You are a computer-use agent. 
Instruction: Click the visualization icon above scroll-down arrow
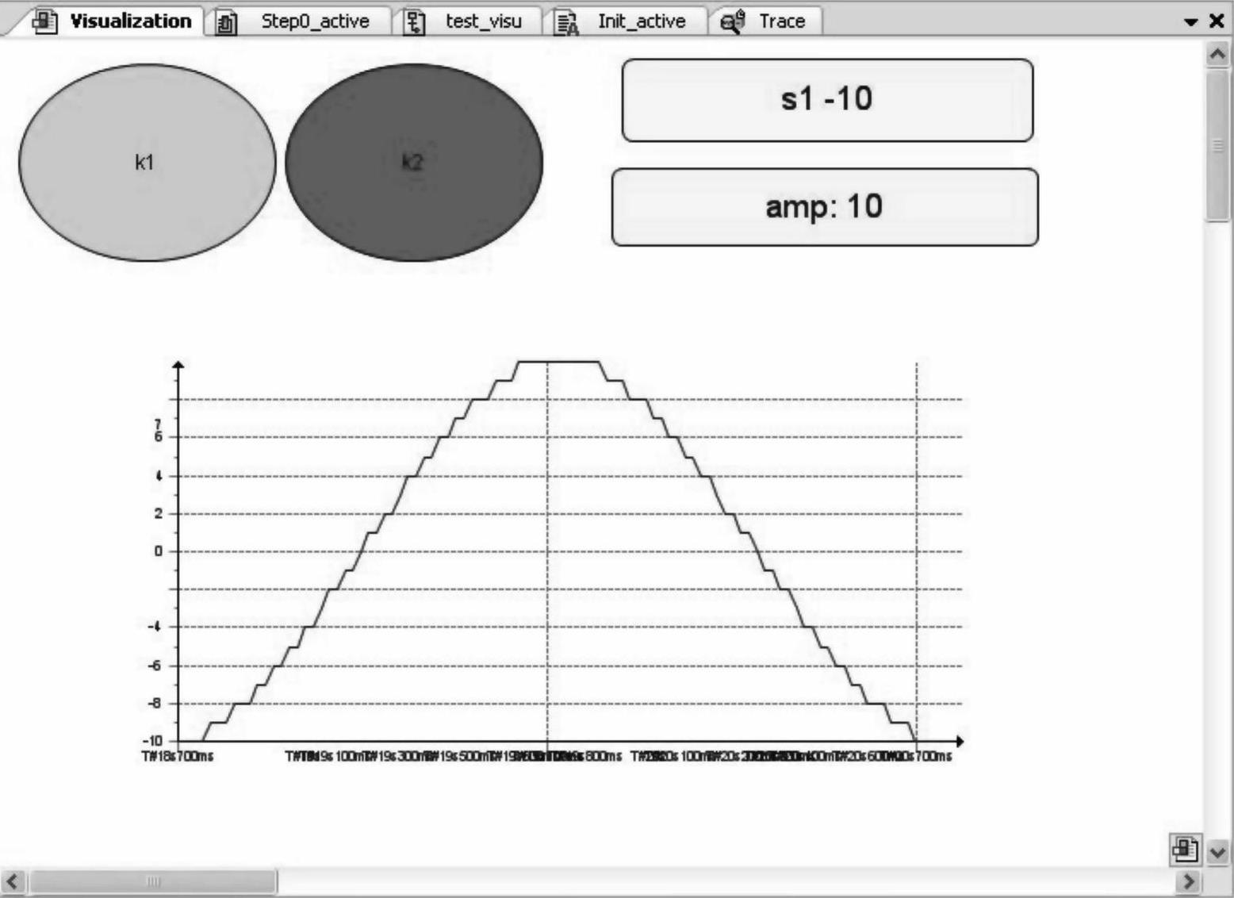(x=1185, y=850)
